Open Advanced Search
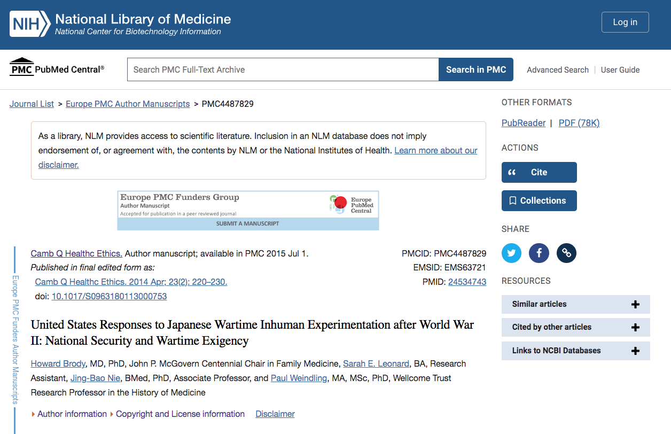The width and height of the screenshot is (671, 434). tap(558, 69)
